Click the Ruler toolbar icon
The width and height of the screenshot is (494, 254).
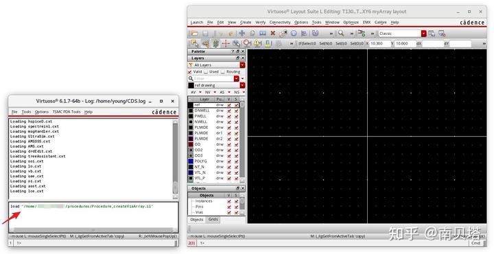(262, 34)
